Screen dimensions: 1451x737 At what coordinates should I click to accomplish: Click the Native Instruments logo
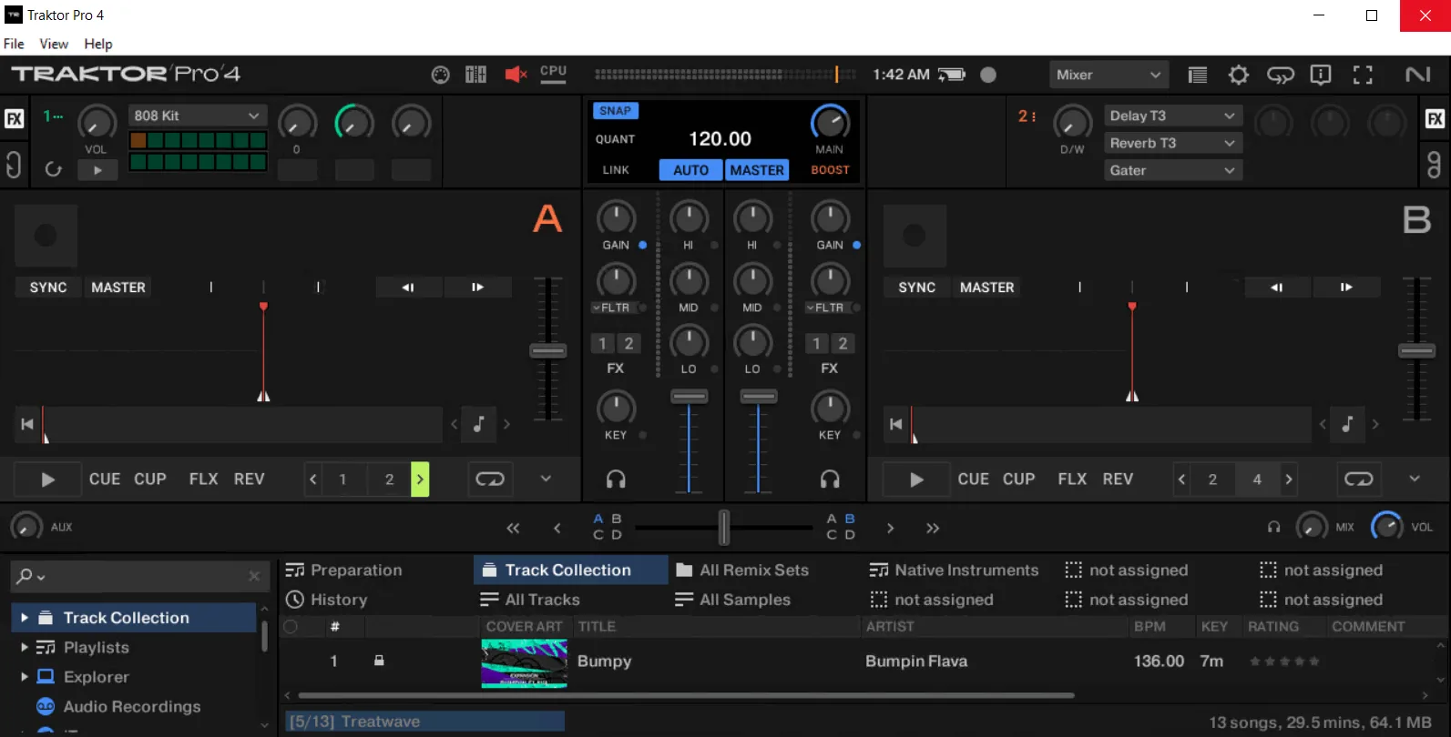click(x=1418, y=75)
